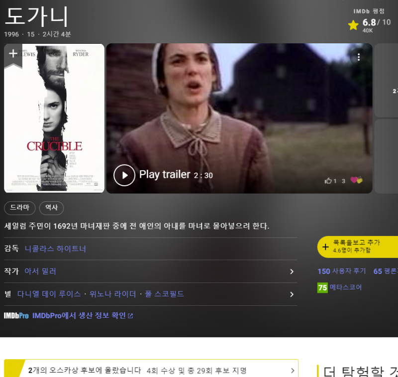Viewport: 398px width, 377px height.
Task: Open 다니엘 데이 루이스 actor page
Action: [x=49, y=294]
